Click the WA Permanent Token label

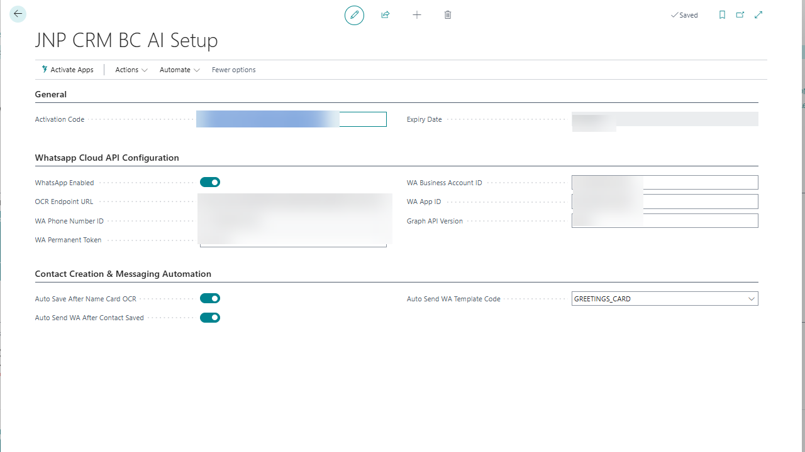[68, 240]
